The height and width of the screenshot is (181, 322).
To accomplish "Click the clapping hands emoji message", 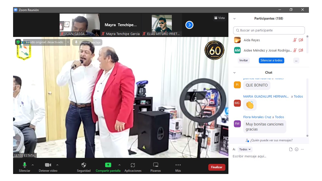I will coord(250,105).
